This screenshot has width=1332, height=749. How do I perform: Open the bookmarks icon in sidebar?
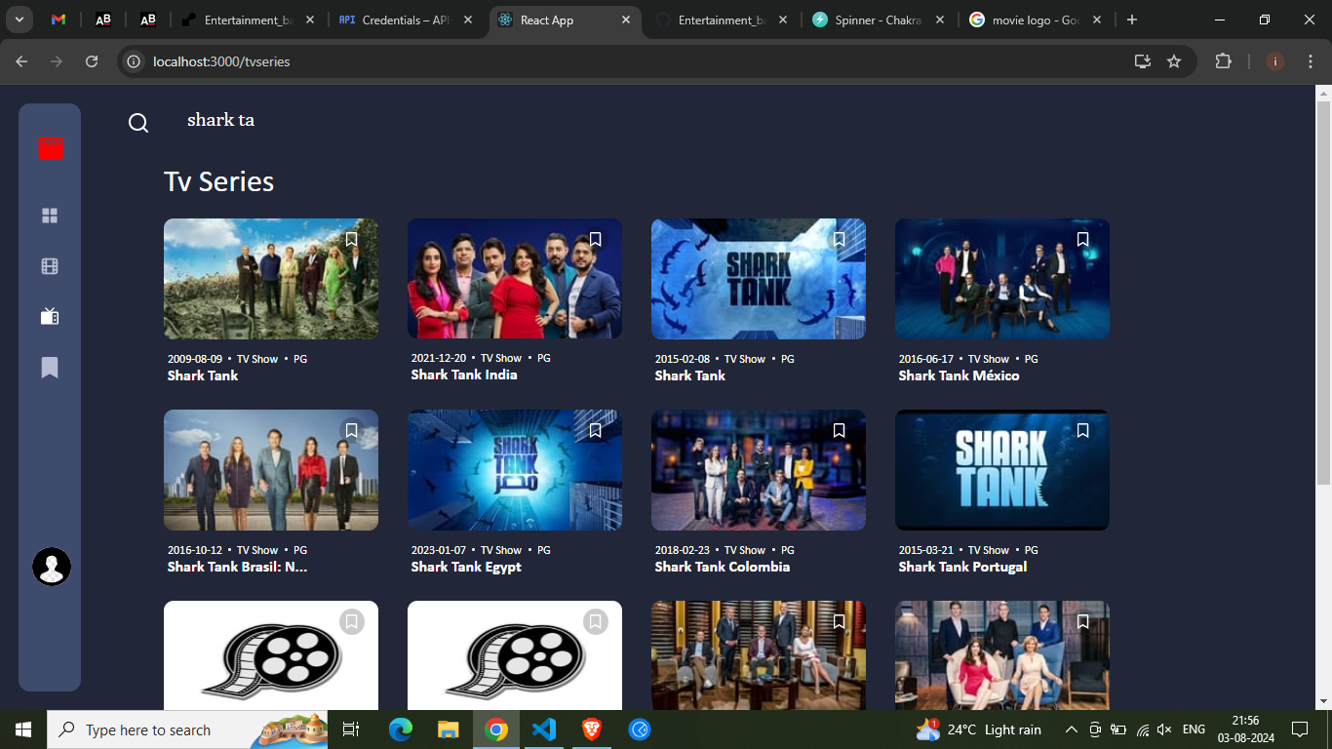(x=50, y=368)
